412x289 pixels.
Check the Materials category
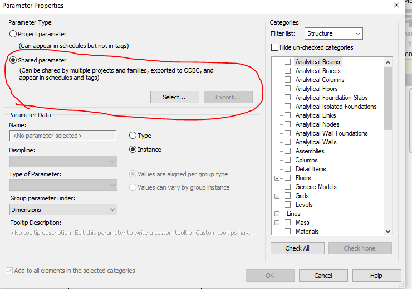coord(288,232)
